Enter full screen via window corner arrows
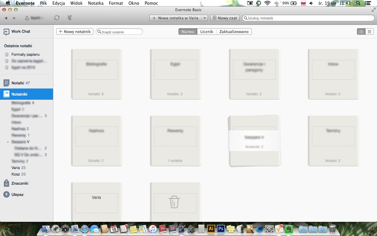The height and width of the screenshot is (236, 377). (373, 10)
